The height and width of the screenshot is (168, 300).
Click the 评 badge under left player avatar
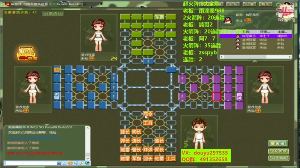click(x=26, y=111)
